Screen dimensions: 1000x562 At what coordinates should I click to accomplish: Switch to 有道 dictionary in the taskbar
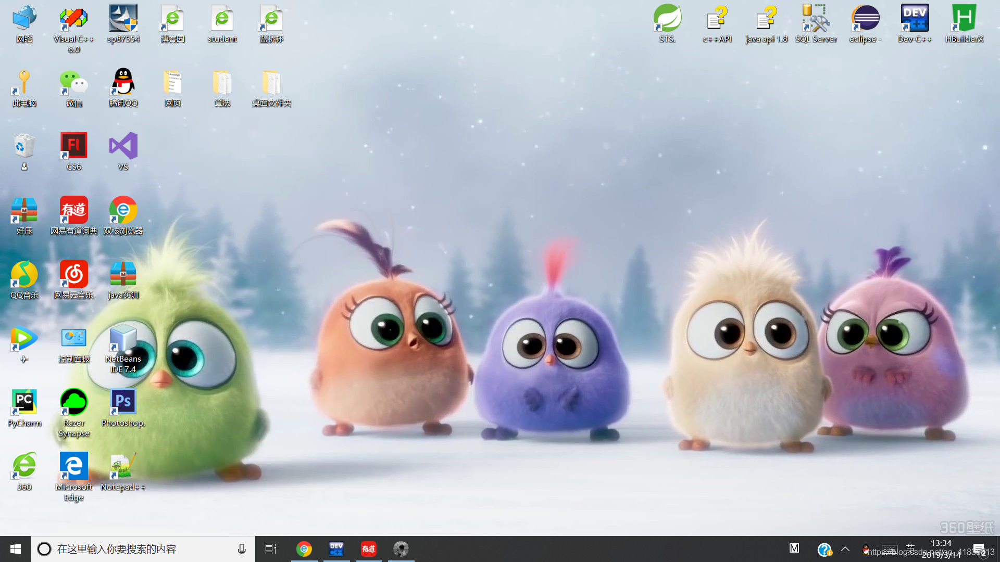(x=369, y=549)
